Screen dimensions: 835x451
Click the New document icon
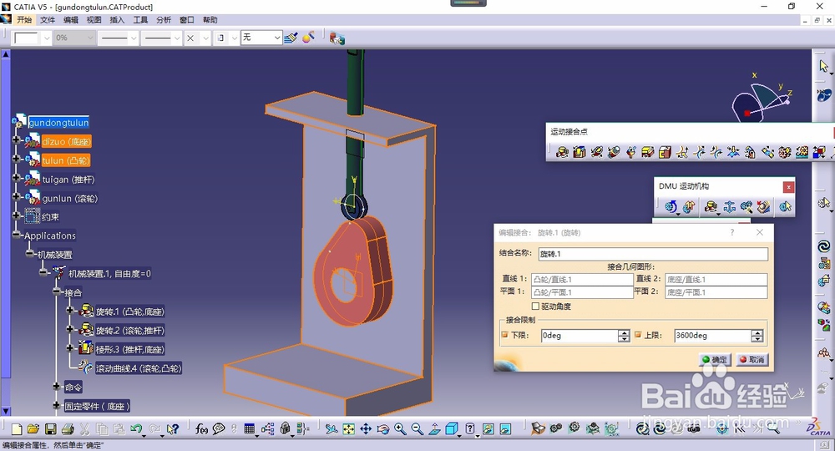17,428
